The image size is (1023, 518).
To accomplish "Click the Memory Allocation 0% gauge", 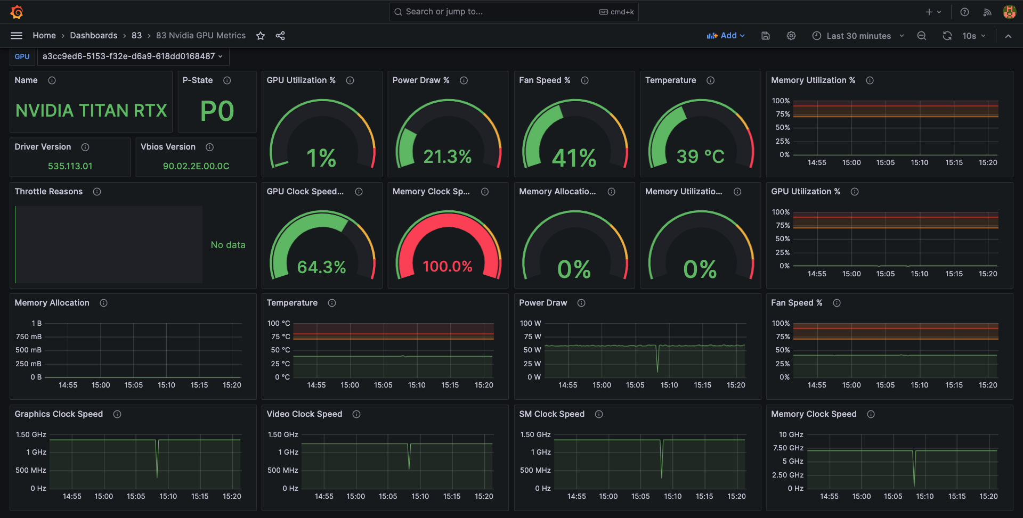I will coord(574,245).
